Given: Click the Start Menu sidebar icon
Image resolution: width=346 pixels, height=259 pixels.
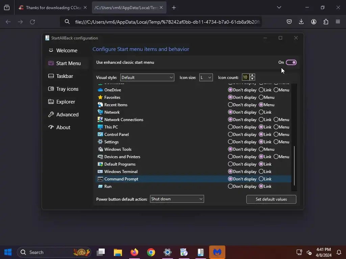Looking at the screenshot, I should click(51, 63).
